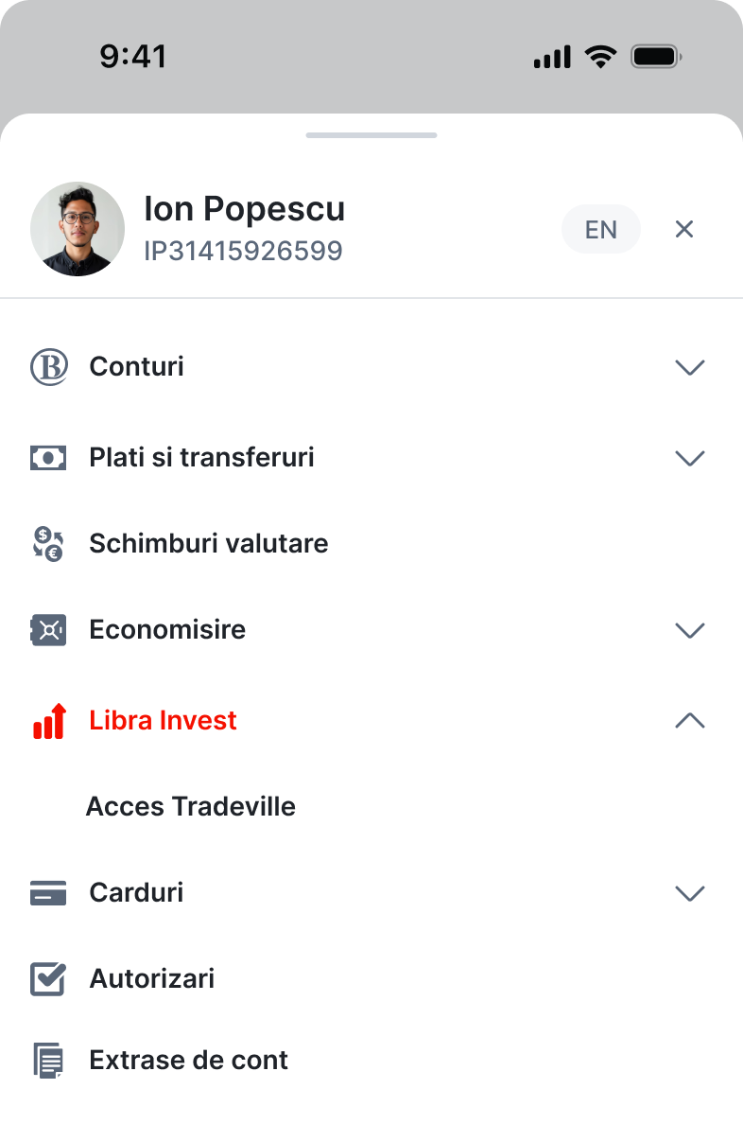The height and width of the screenshot is (1124, 743).
Task: Click the safe icon for Economisire
Action: [48, 630]
